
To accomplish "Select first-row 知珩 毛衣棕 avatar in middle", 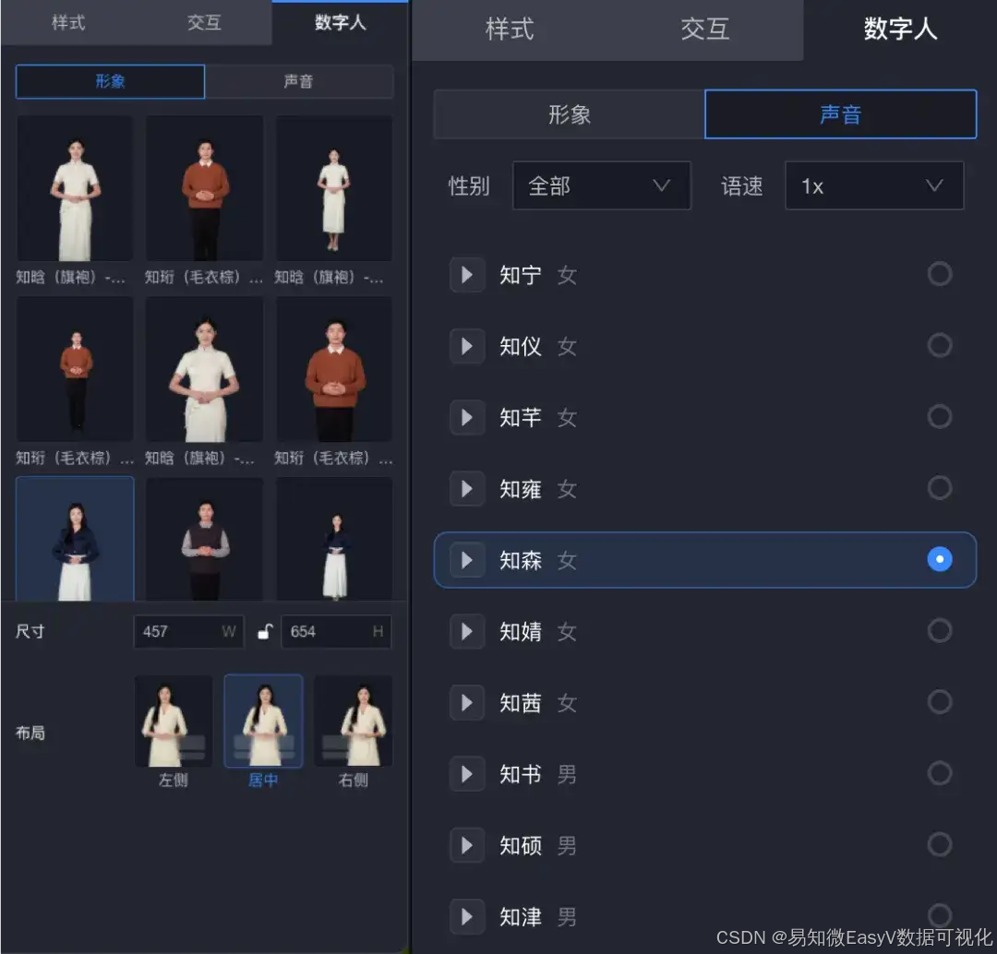I will pos(204,188).
